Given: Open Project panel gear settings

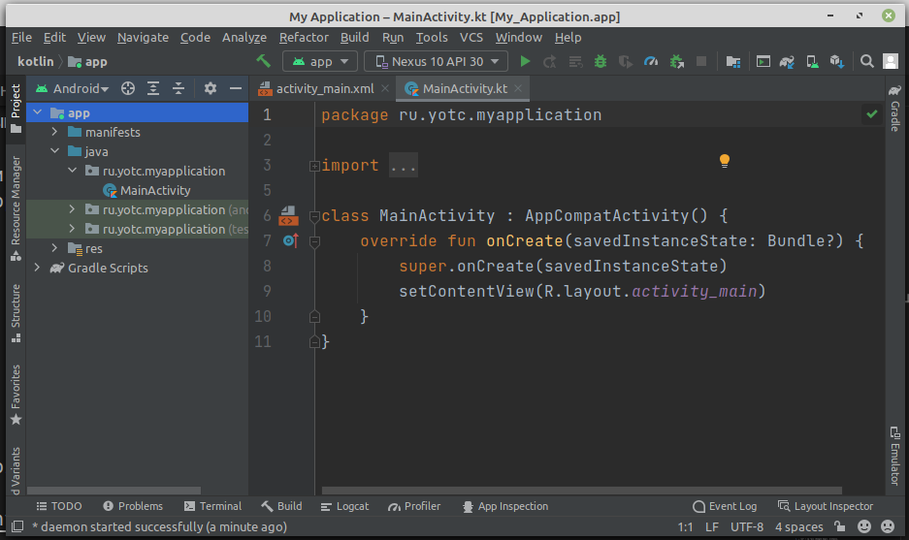Looking at the screenshot, I should click(211, 88).
